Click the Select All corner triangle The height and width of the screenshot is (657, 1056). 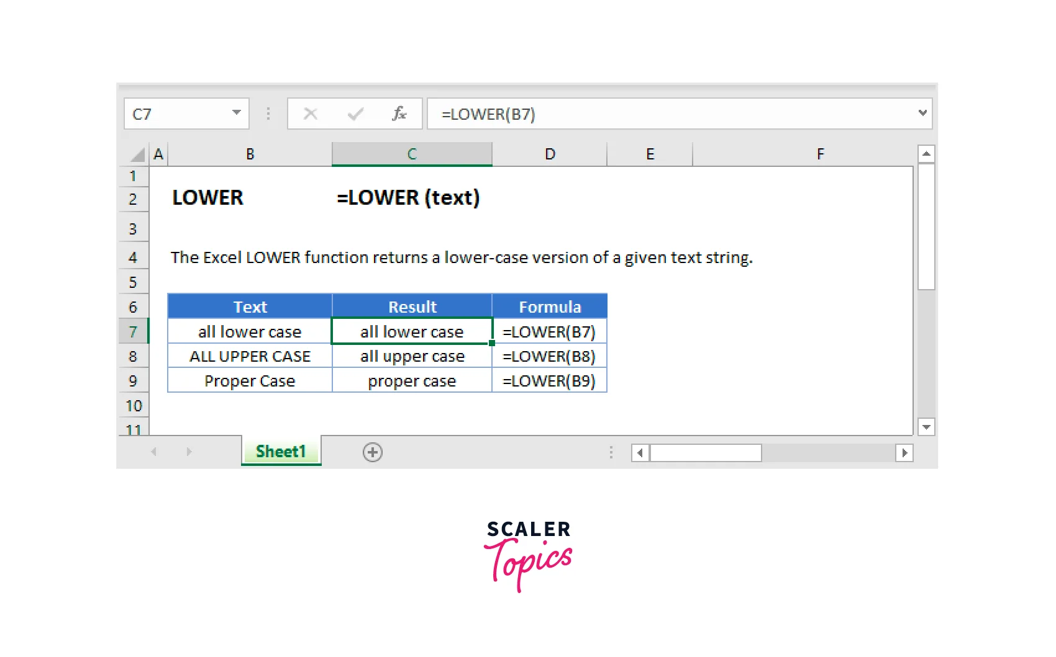[137, 154]
